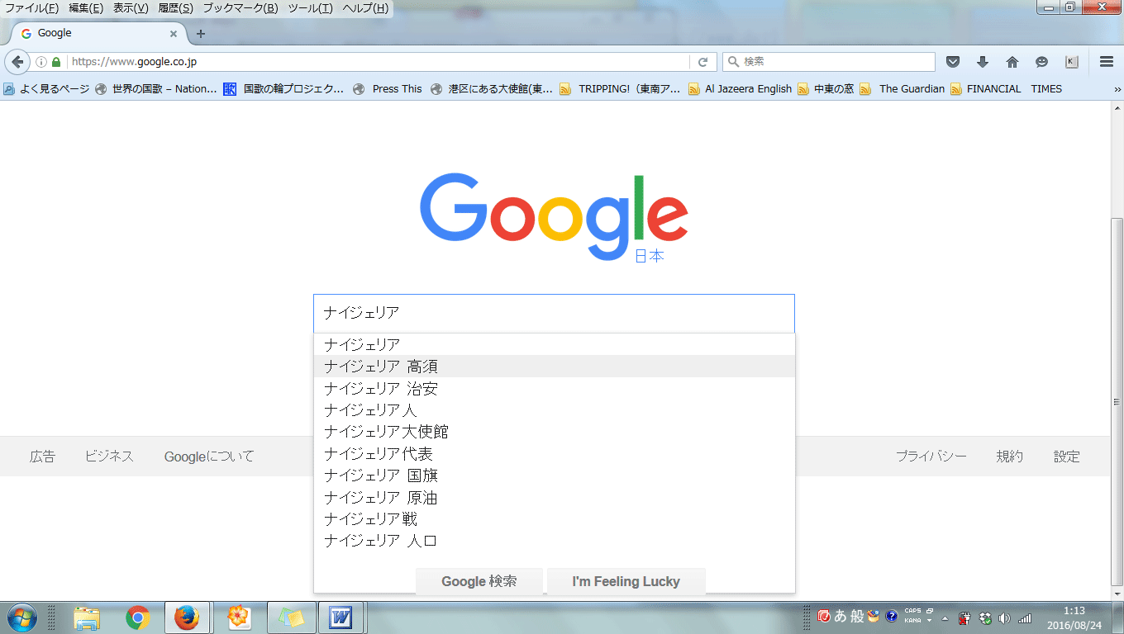The height and width of the screenshot is (634, 1124).
Task: Open the Al Jazeera English feed bookmark
Action: (739, 89)
